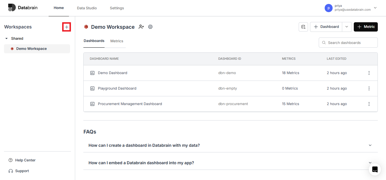Open the Demo Dashboard row name
Image resolution: width=386 pixels, height=180 pixels.
click(x=112, y=73)
